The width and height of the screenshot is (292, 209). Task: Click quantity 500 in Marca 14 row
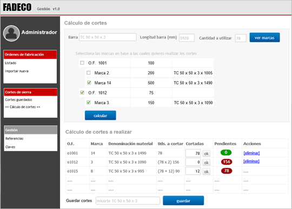[x=151, y=83]
